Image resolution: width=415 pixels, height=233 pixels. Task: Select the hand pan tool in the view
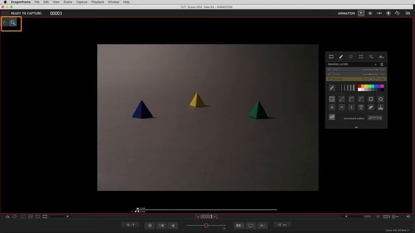tap(6, 23)
